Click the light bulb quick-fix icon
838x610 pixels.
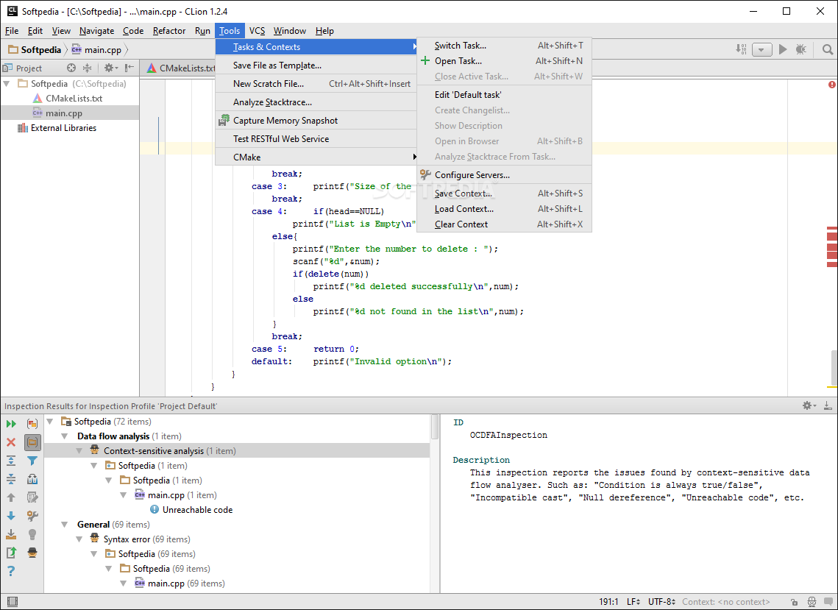(32, 534)
